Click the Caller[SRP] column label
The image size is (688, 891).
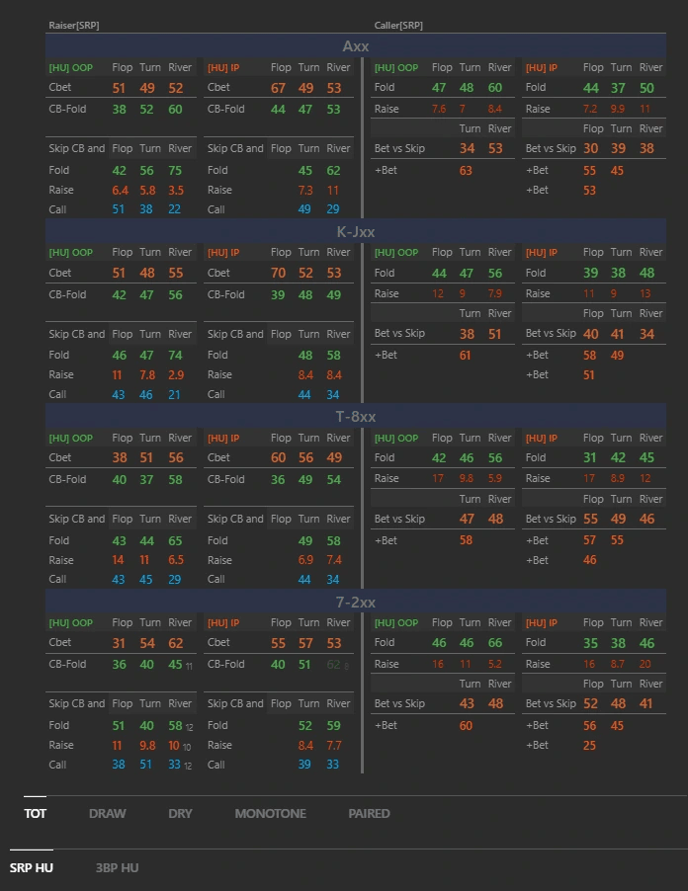click(398, 25)
